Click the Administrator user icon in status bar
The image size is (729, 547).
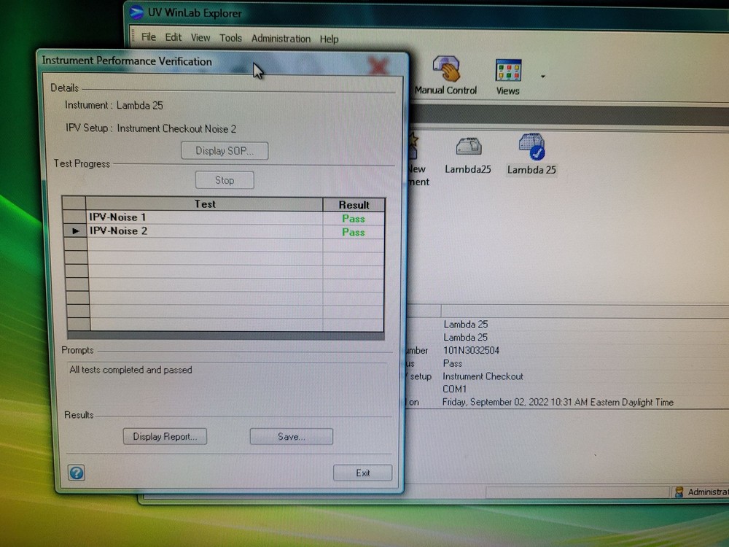(x=679, y=492)
